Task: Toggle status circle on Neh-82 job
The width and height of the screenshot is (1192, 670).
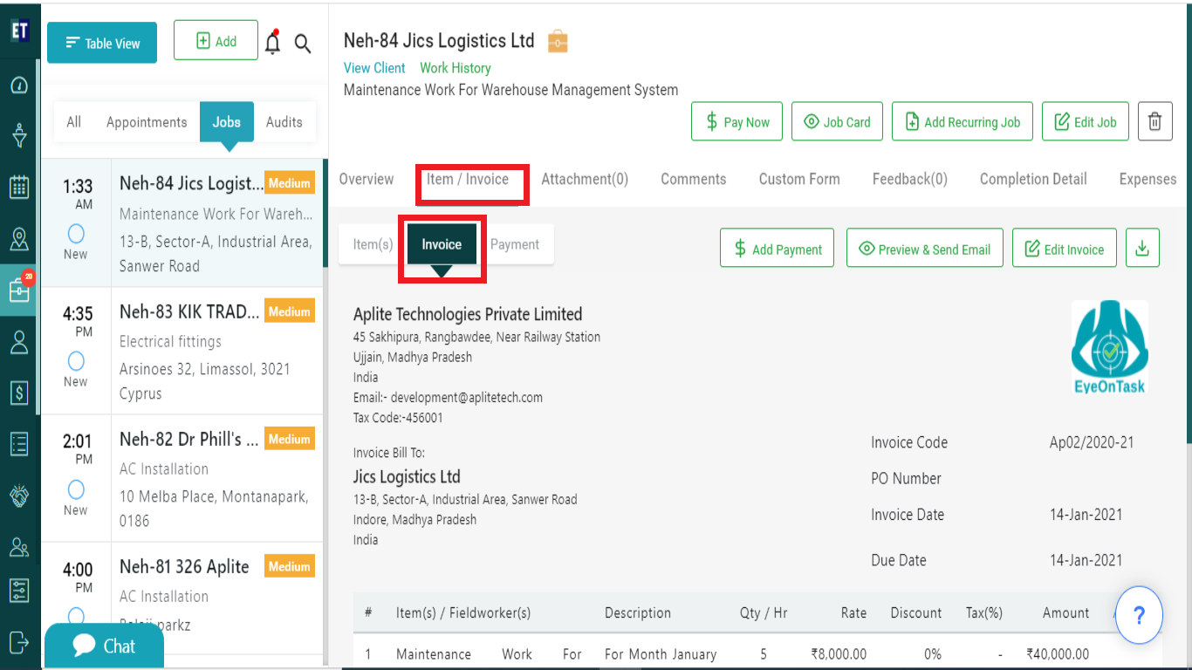Action: [76, 489]
